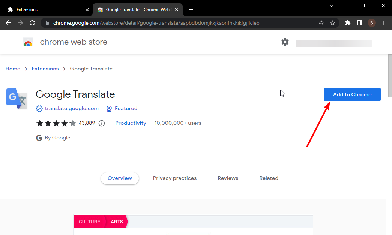Image resolution: width=392 pixels, height=235 pixels.
Task: Click the five-star rating
Action: [x=56, y=123]
